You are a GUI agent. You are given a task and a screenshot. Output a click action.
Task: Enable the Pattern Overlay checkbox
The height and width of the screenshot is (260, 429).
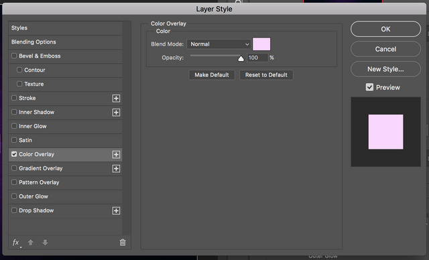coord(14,182)
